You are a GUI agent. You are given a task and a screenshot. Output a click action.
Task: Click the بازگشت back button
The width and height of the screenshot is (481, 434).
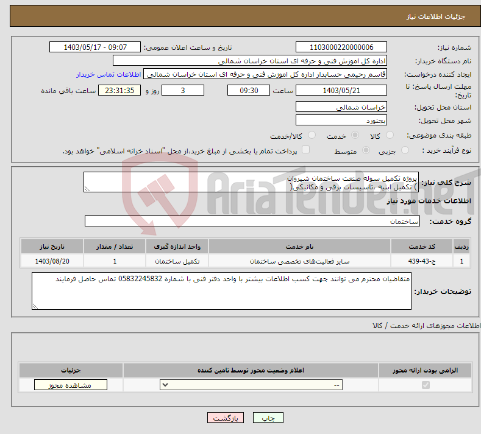coord(226,418)
